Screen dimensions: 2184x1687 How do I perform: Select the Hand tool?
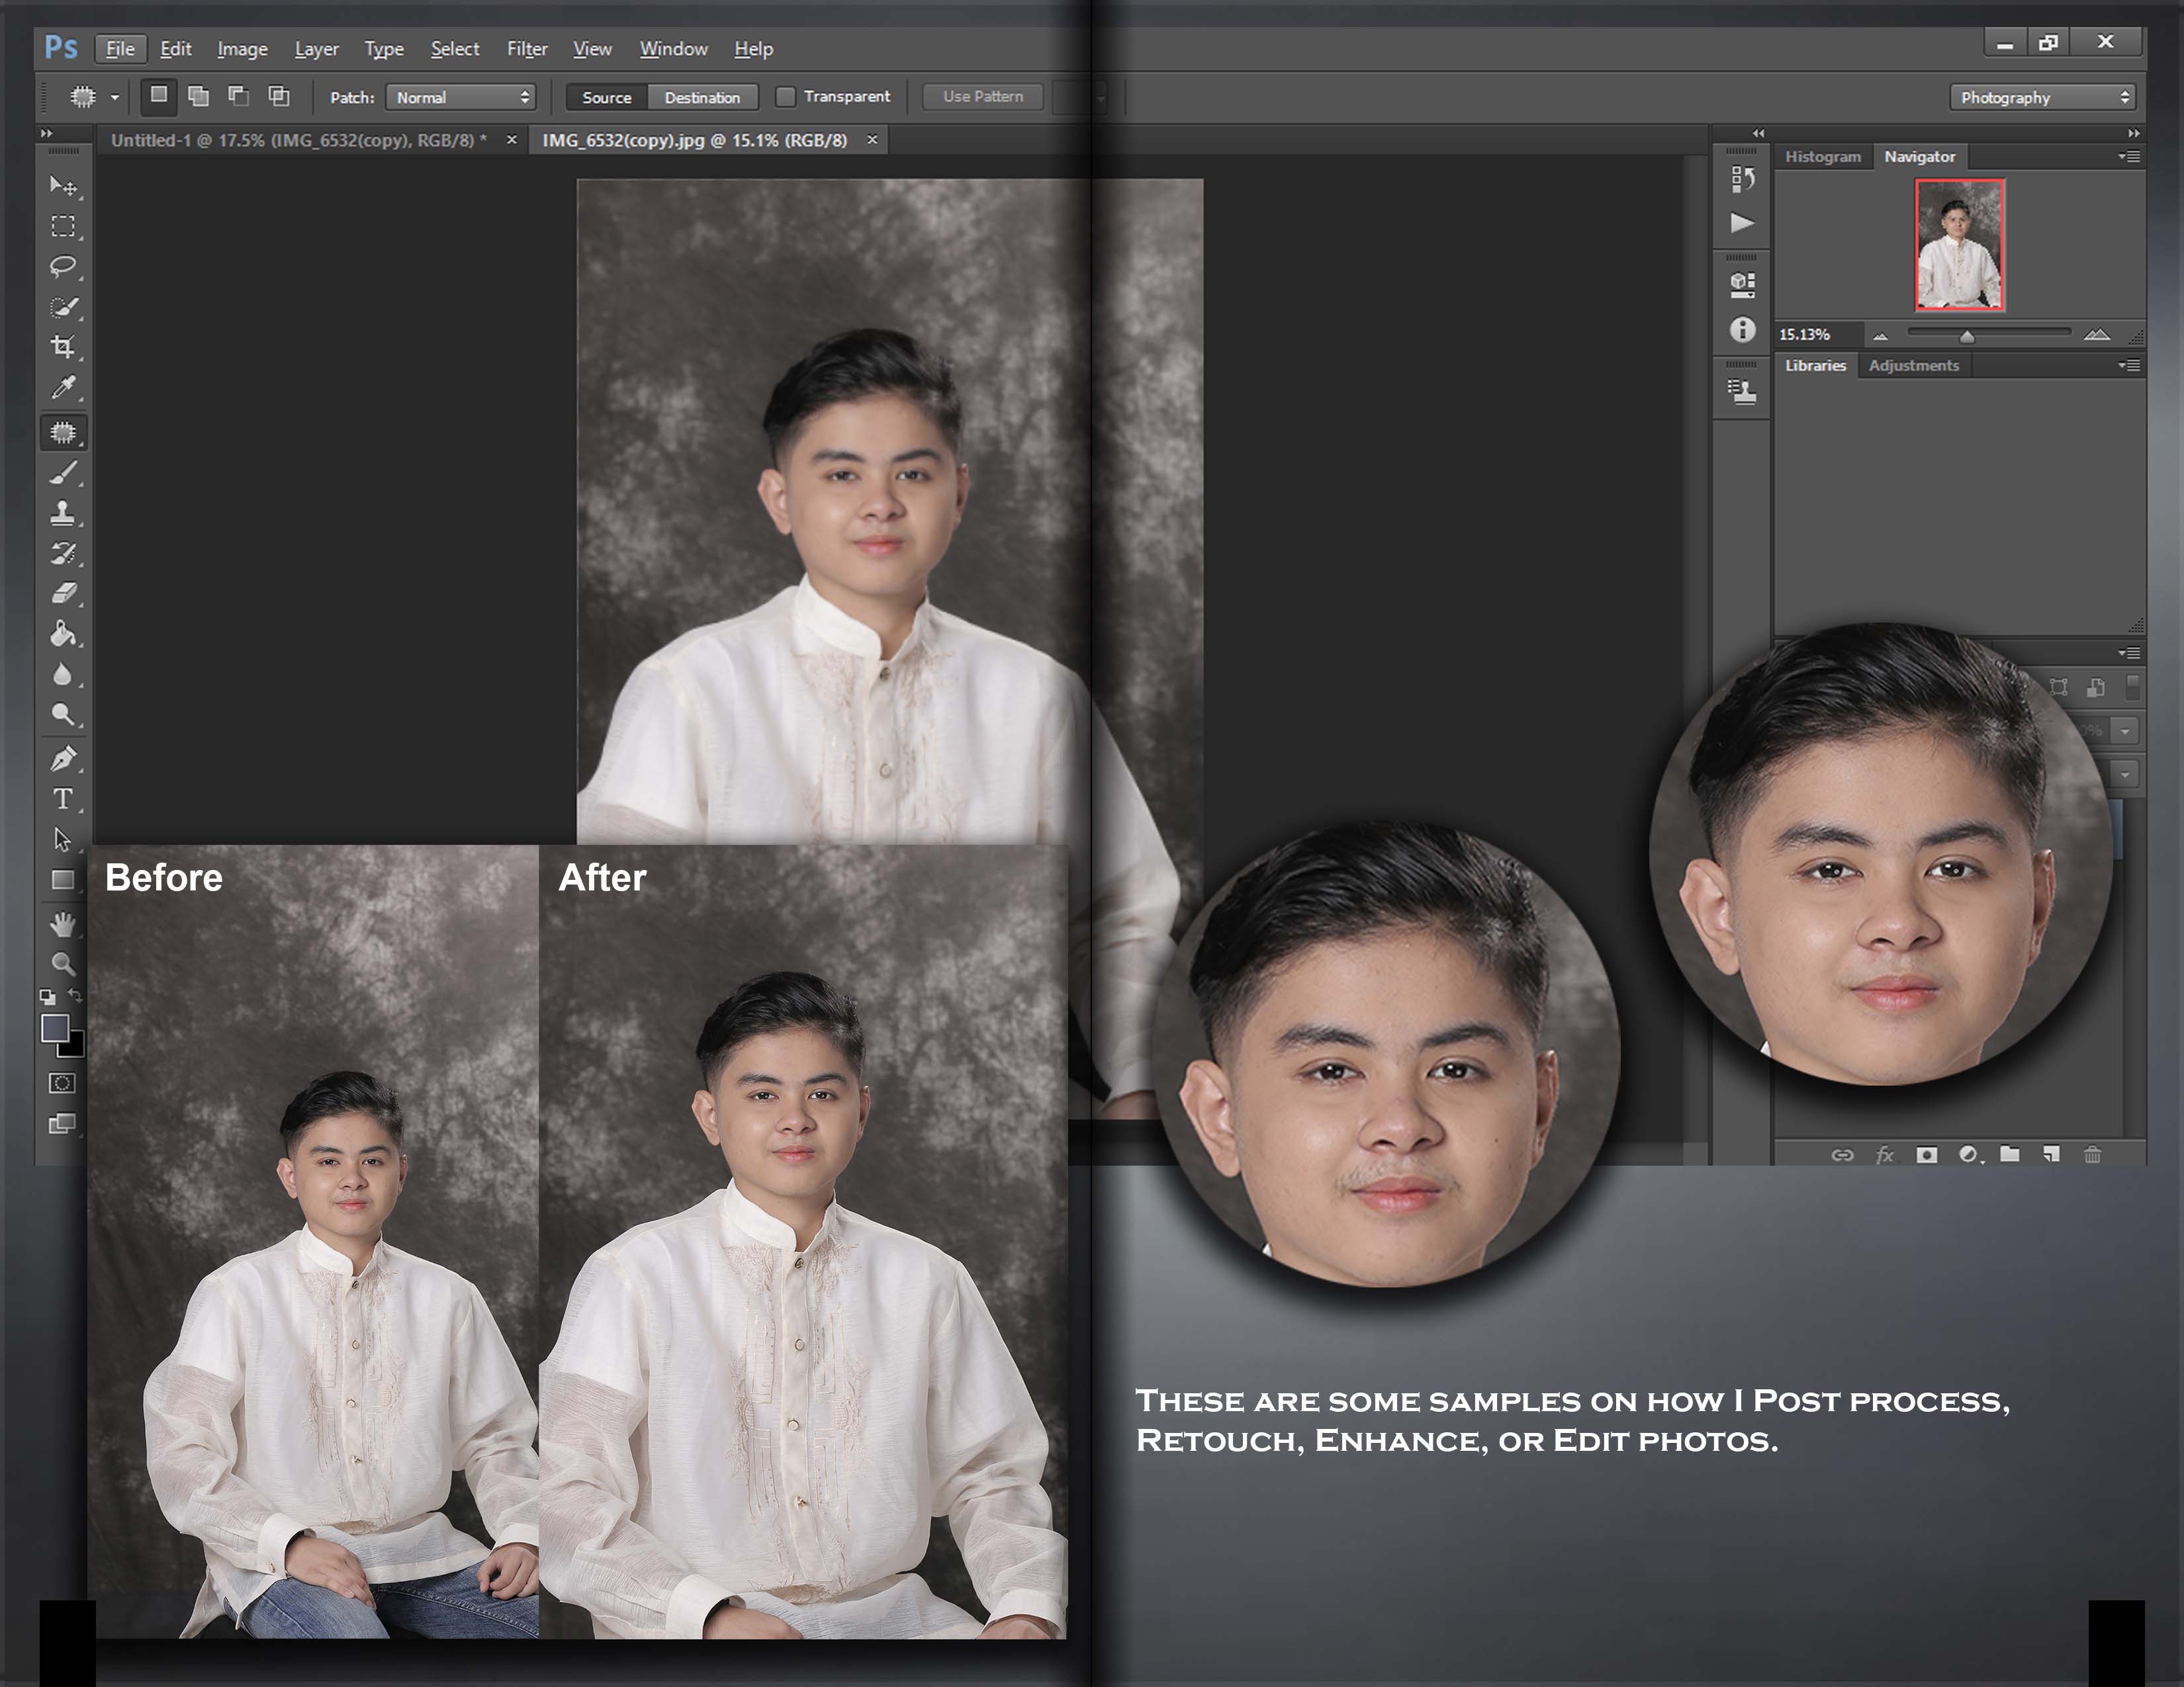(x=63, y=924)
